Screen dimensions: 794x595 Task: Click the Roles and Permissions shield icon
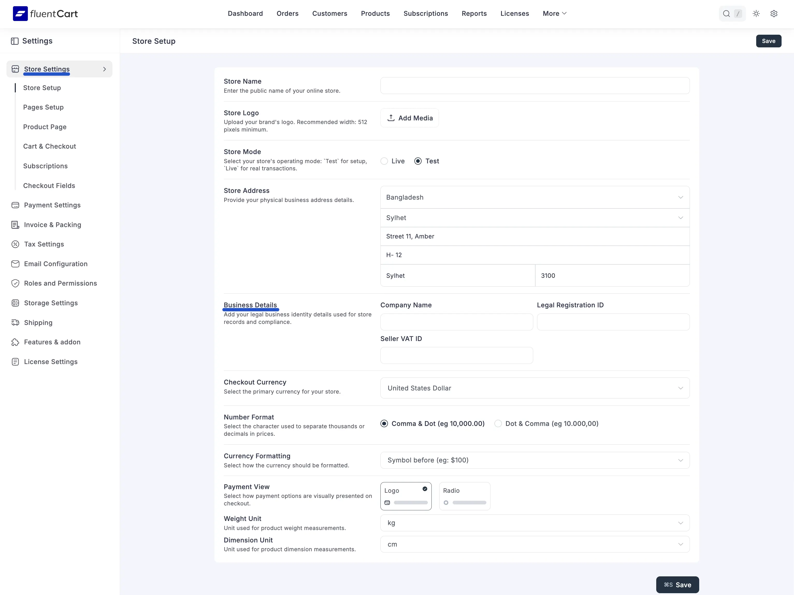(x=15, y=283)
